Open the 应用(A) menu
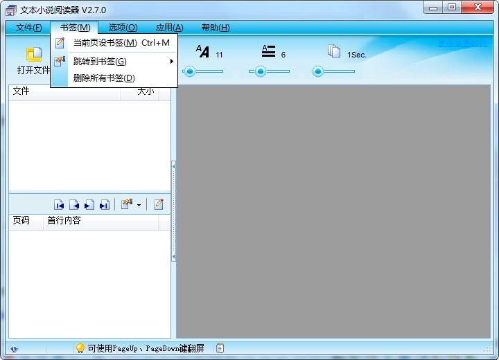Viewport: 499px width, 360px height. click(169, 28)
